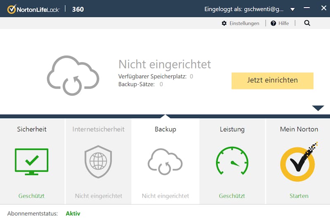The height and width of the screenshot is (220, 330).
Task: Minimize the Norton window
Action: pos(306,8)
